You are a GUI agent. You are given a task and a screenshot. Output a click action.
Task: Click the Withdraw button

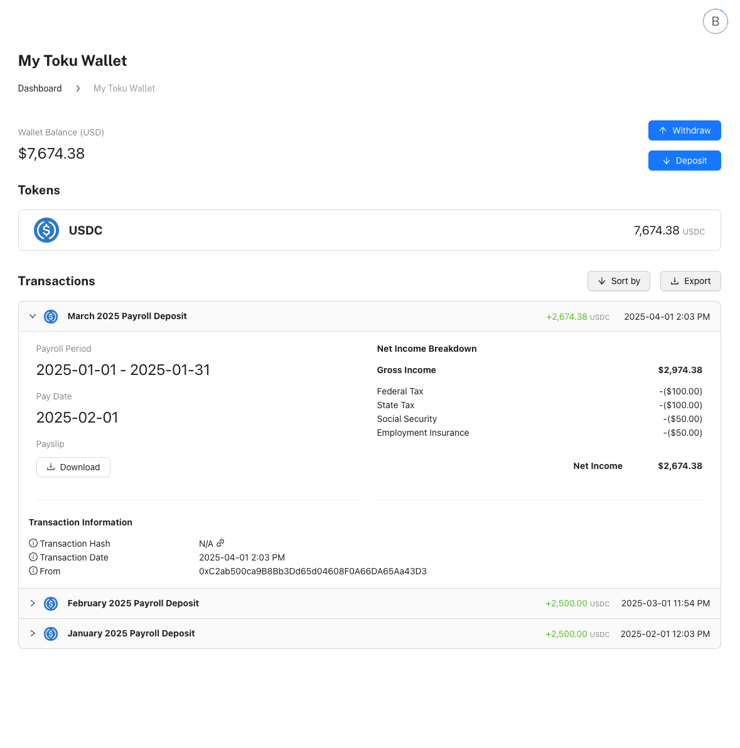pyautogui.click(x=684, y=130)
